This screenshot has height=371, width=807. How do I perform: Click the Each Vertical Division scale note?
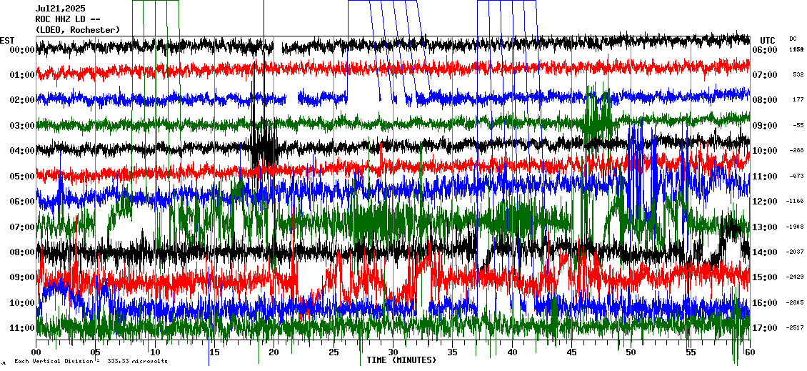(91, 362)
